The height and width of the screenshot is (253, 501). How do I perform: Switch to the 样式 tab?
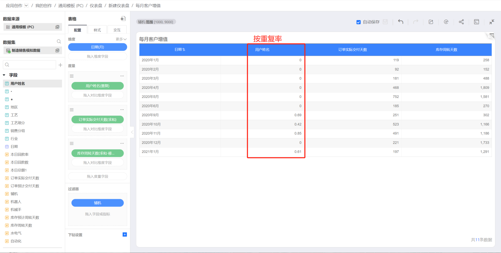click(97, 30)
